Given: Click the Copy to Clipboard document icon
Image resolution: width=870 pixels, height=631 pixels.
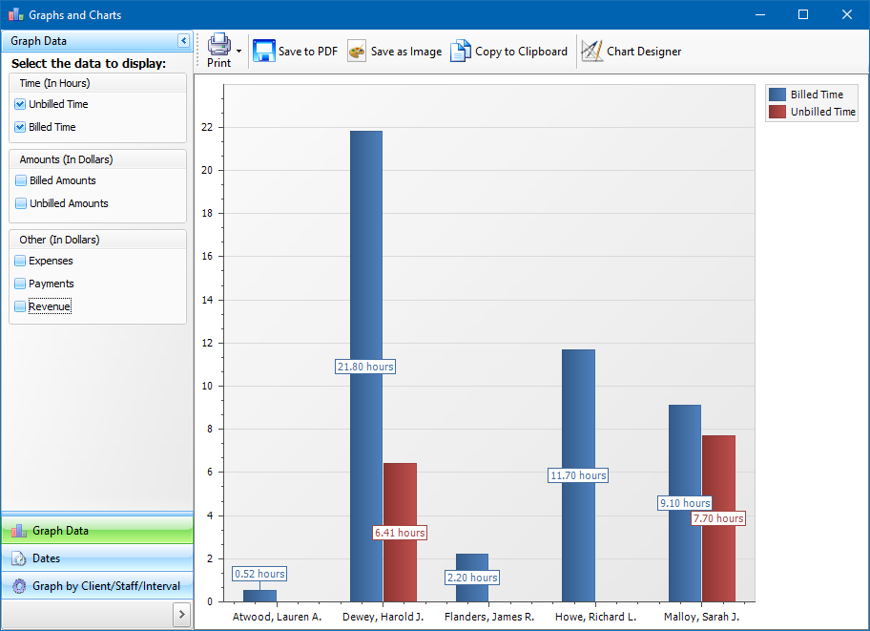Looking at the screenshot, I should pyautogui.click(x=461, y=51).
